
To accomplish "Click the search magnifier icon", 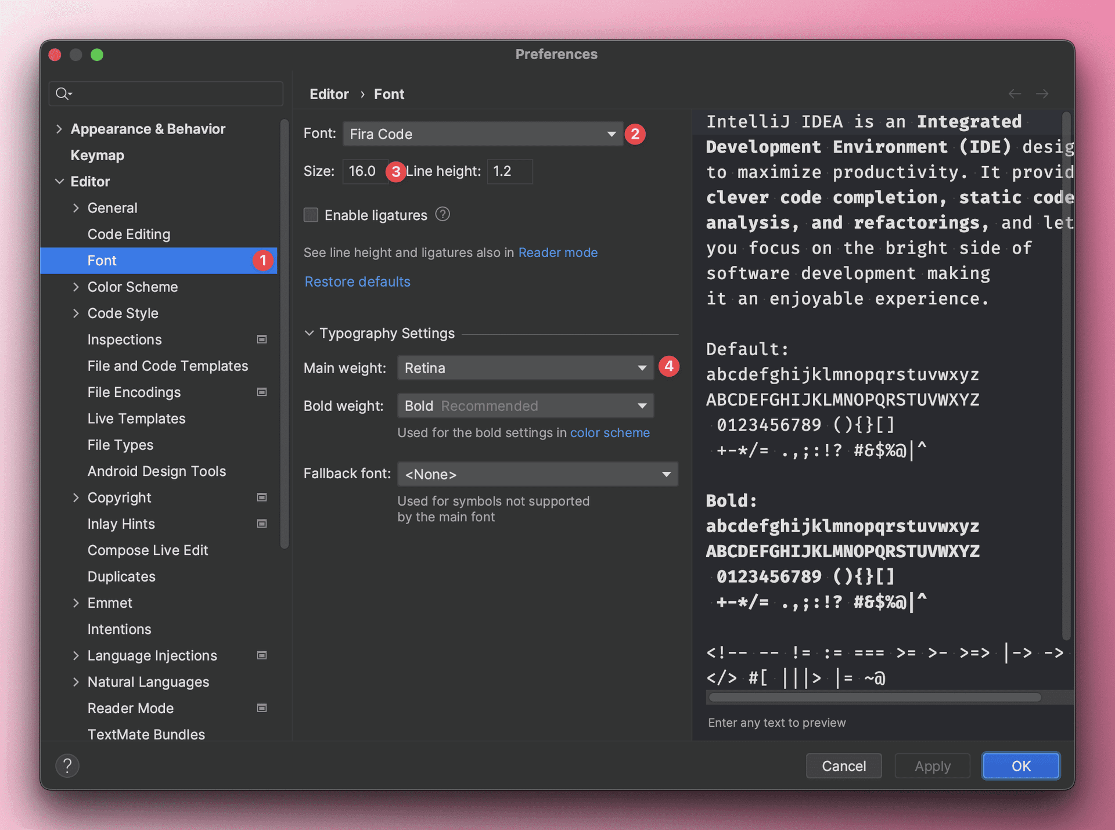I will pos(62,93).
